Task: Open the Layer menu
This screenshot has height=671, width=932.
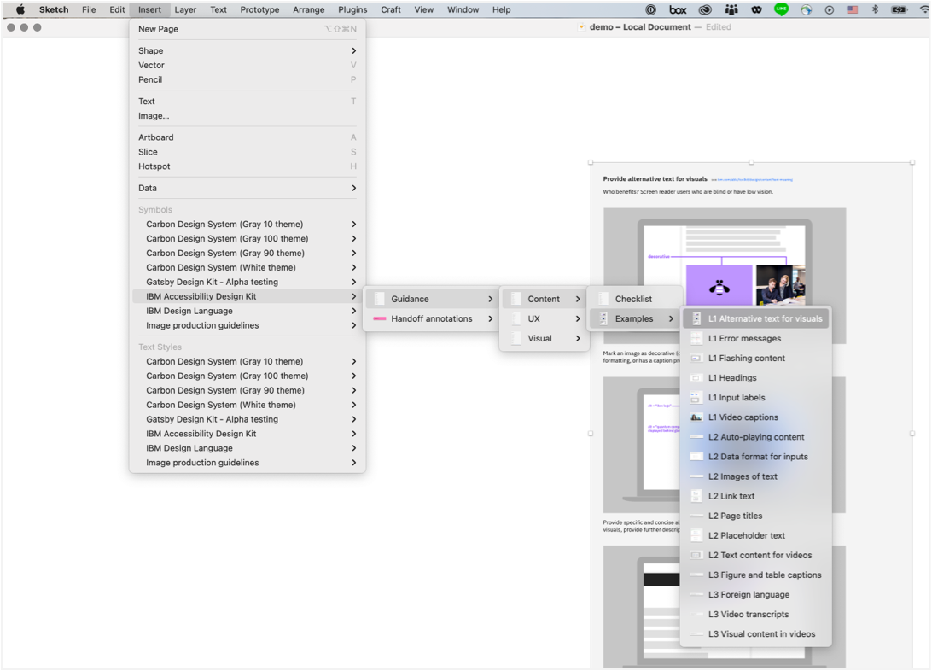Action: point(185,9)
